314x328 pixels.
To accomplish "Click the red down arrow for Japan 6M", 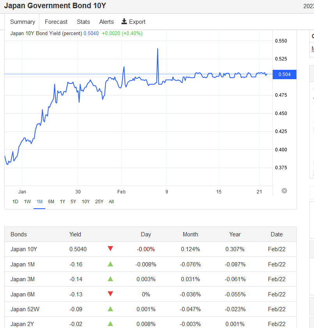I will click(110, 294).
